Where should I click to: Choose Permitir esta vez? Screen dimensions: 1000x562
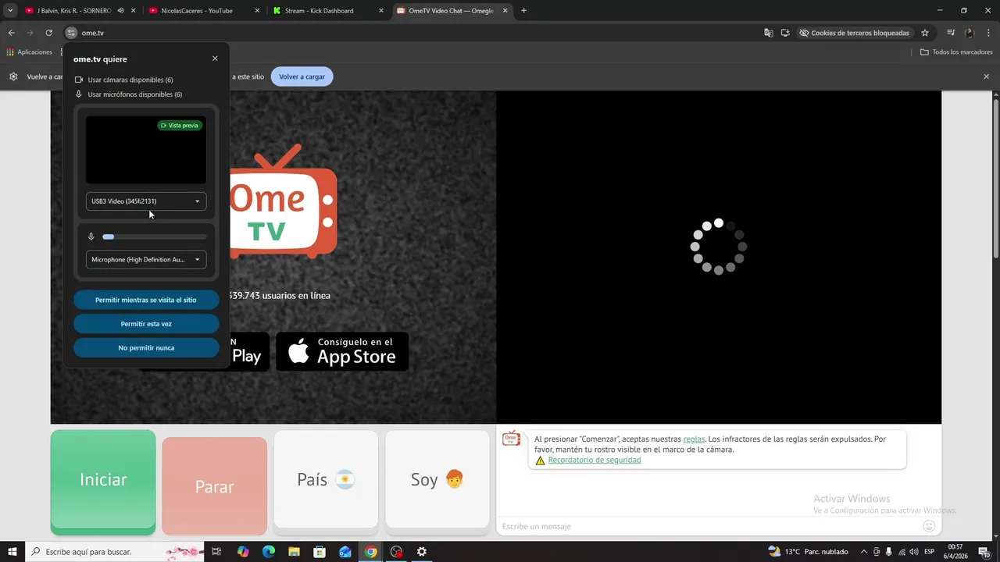point(146,324)
